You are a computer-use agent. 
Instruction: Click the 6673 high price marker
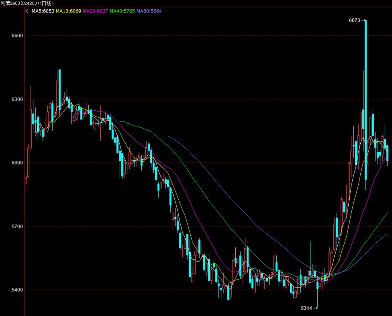pos(355,20)
